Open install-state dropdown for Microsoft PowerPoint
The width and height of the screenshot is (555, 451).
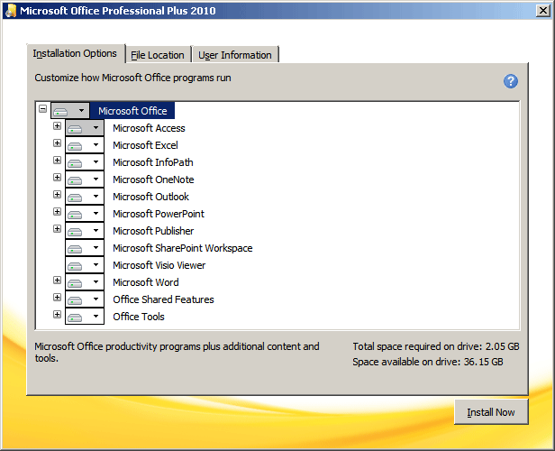(x=85, y=214)
